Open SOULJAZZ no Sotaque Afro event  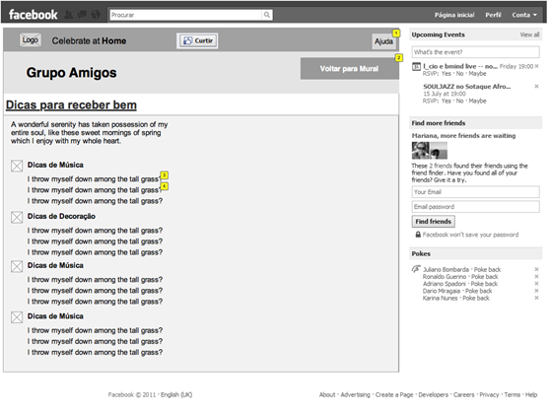click(467, 87)
